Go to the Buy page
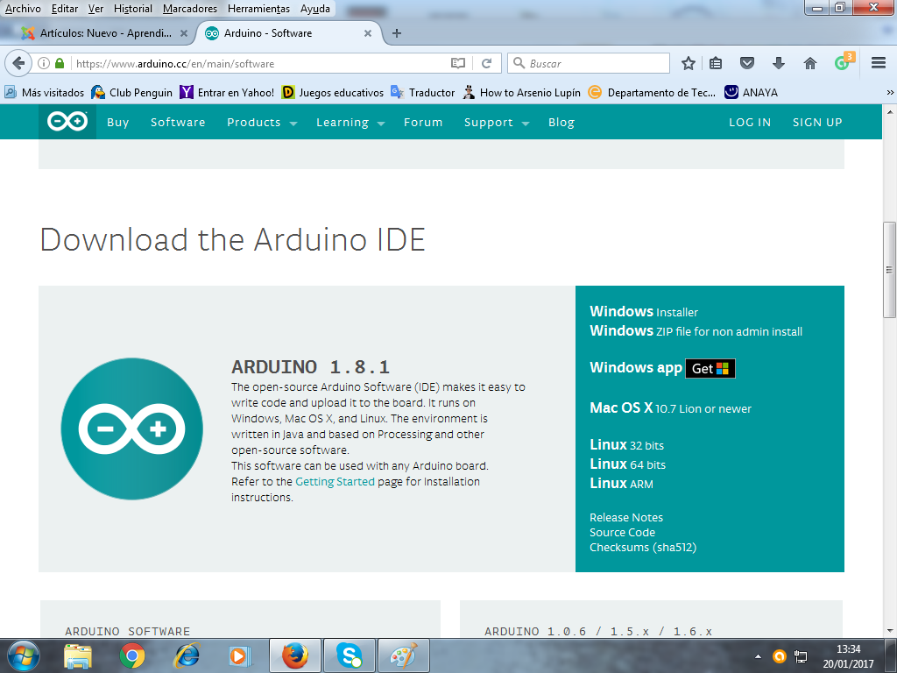 [118, 123]
